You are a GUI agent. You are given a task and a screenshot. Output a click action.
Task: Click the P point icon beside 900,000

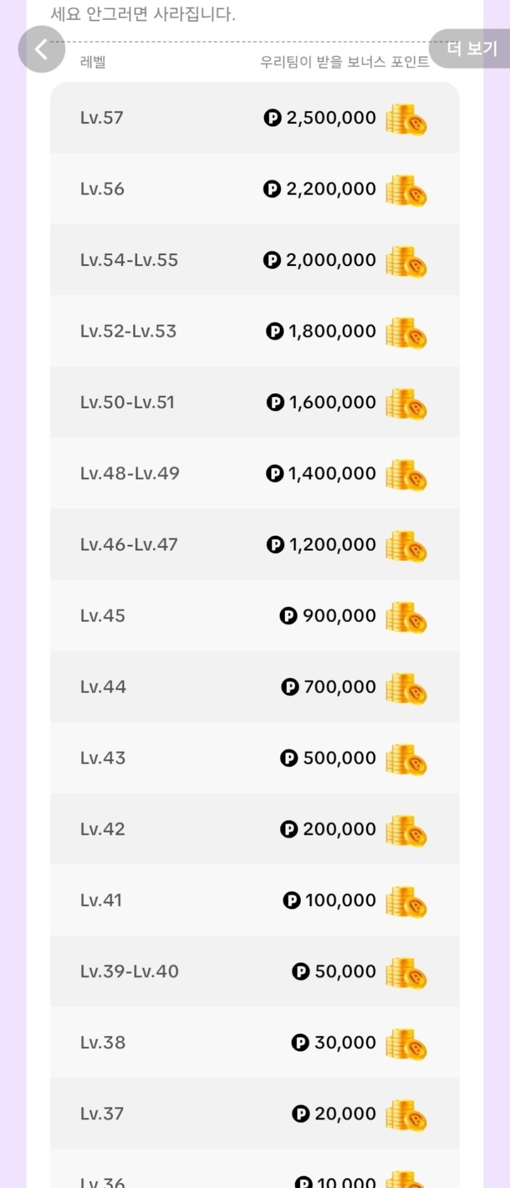coord(288,616)
